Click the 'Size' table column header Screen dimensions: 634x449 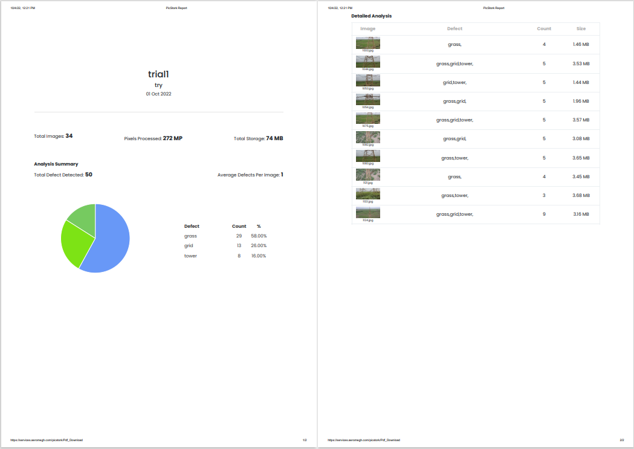pos(581,28)
